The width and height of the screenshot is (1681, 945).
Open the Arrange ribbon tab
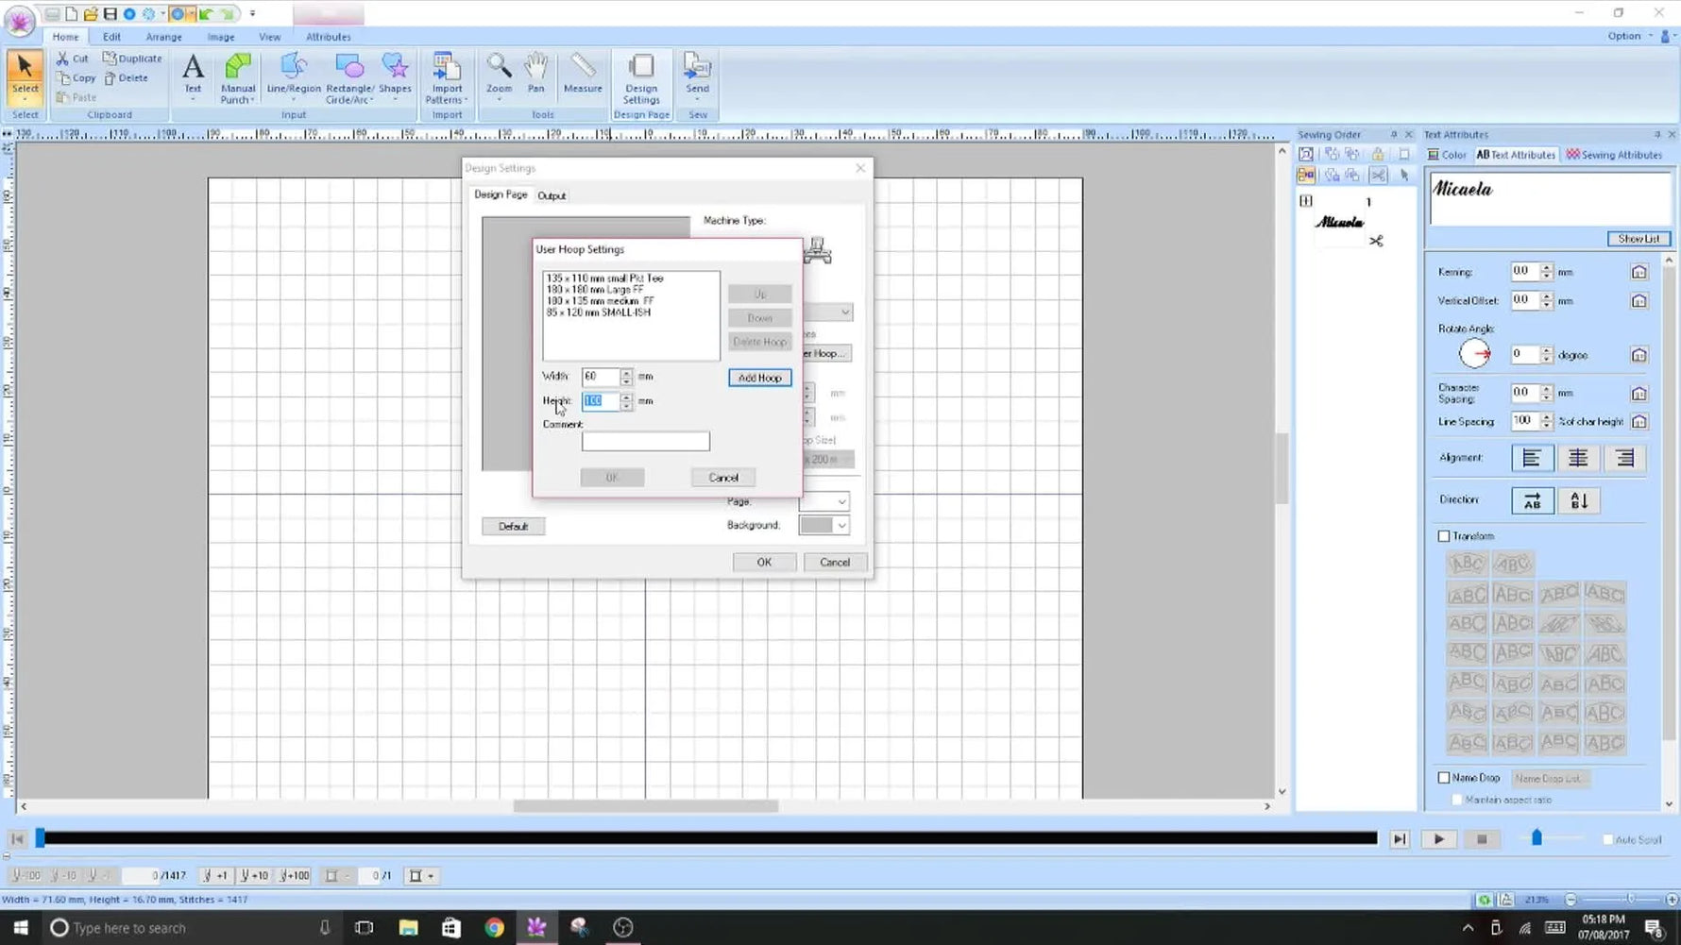(x=163, y=37)
